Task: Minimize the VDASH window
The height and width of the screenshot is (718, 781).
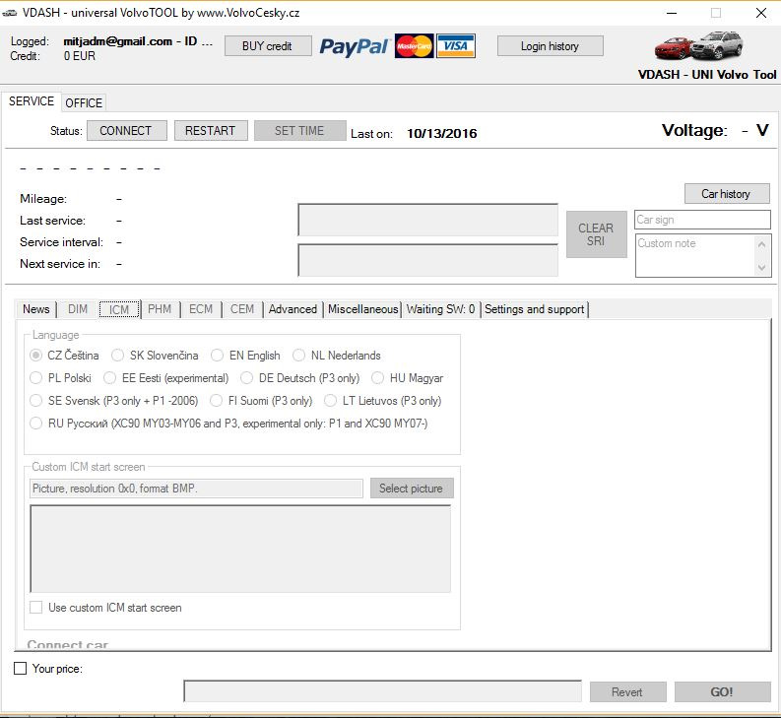Action: point(672,13)
